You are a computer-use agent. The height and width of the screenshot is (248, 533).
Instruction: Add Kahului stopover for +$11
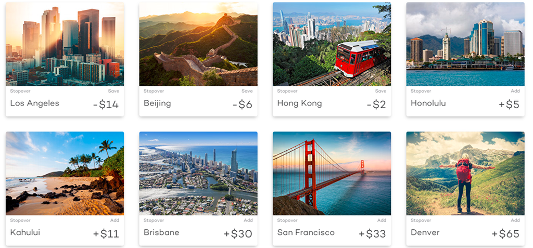[106, 234]
